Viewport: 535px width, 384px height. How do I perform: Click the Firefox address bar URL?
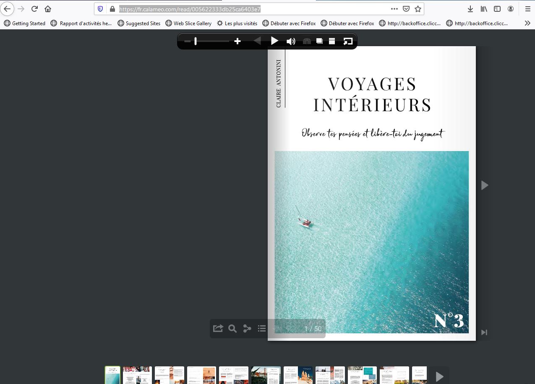point(190,9)
